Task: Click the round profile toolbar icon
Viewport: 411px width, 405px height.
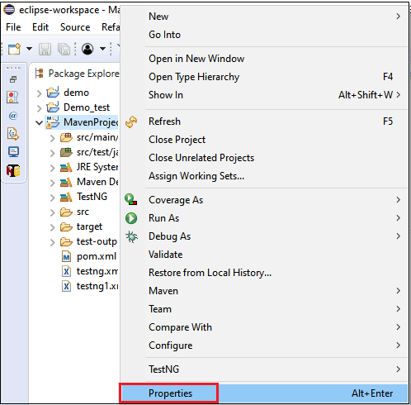Action: [87, 49]
